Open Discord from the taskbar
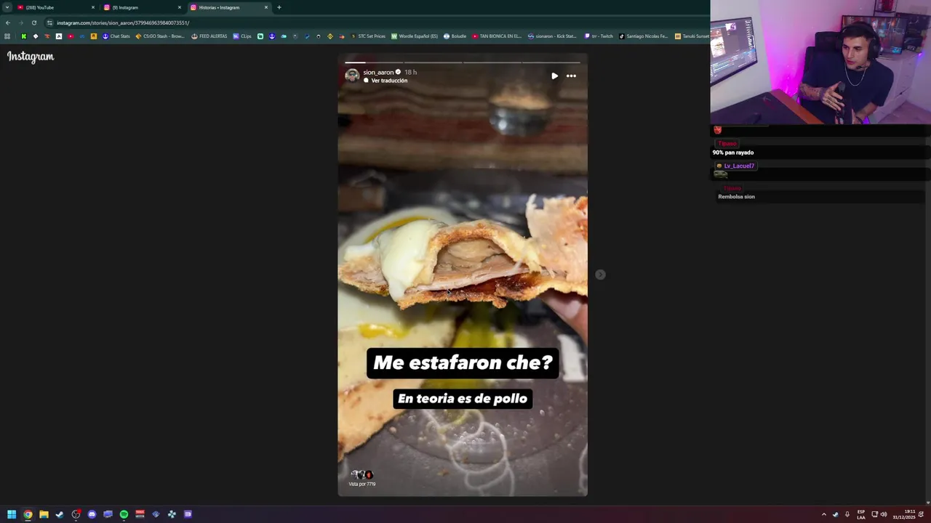Image resolution: width=931 pixels, height=523 pixels. (x=92, y=514)
